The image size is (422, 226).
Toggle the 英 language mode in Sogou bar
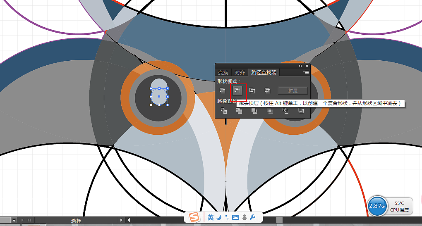pyautogui.click(x=211, y=217)
